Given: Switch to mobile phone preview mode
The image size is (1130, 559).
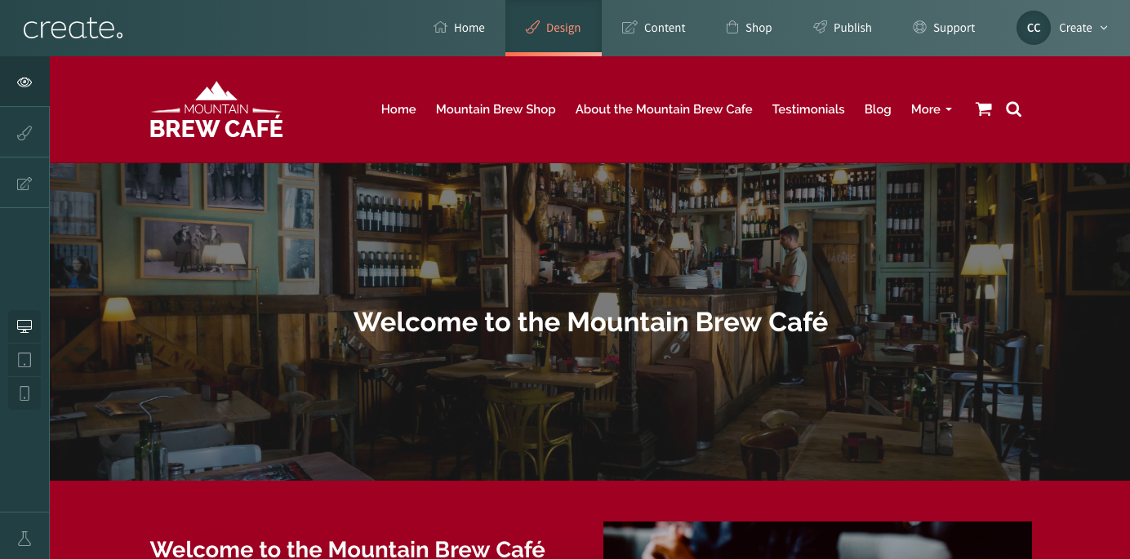Looking at the screenshot, I should tap(24, 393).
